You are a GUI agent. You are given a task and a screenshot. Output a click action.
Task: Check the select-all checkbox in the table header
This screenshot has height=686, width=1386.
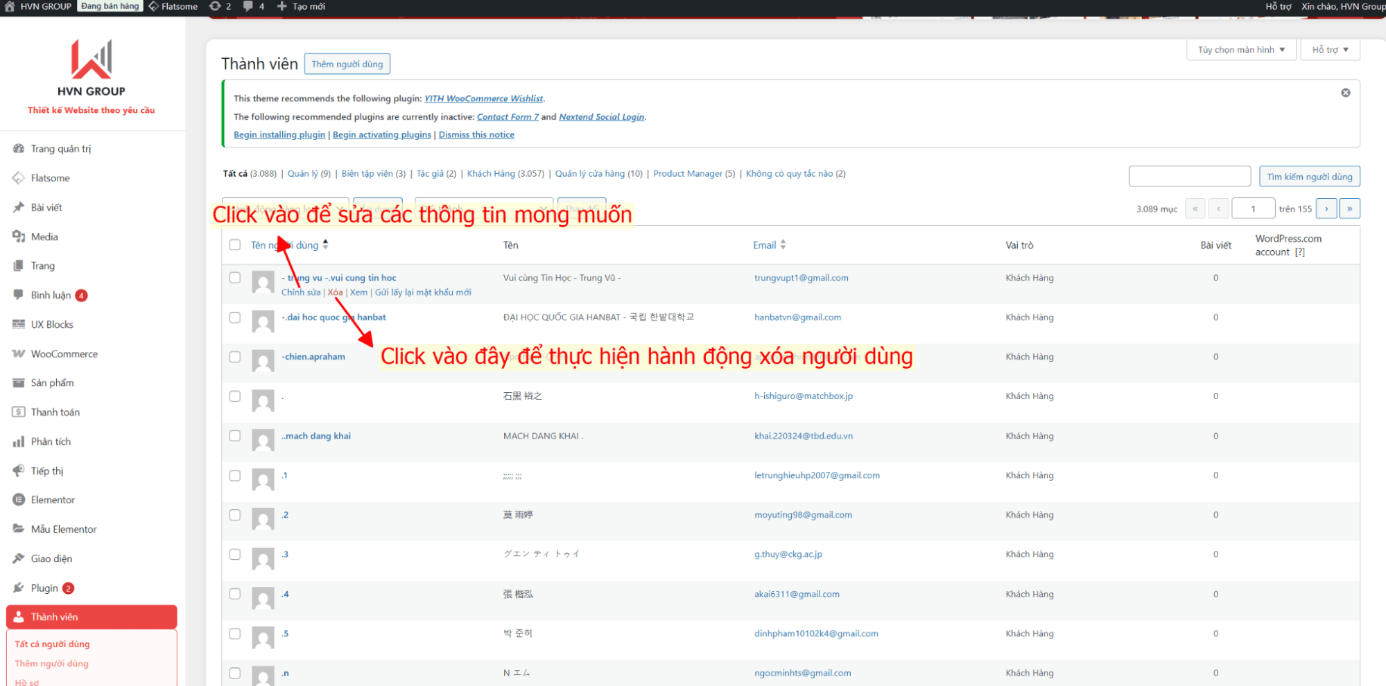click(234, 245)
